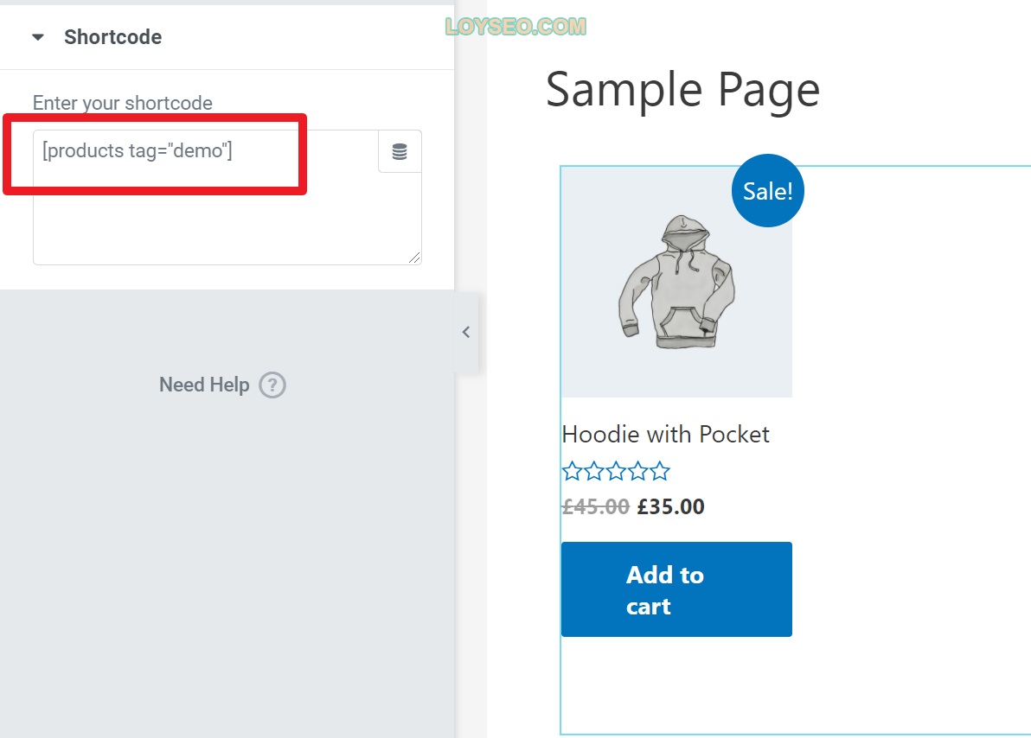The image size is (1031, 738).
Task: Open the hoodie product image
Action: 676,282
